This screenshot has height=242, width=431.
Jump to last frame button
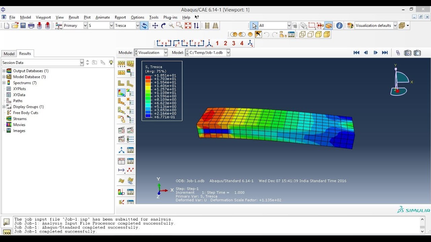click(385, 53)
